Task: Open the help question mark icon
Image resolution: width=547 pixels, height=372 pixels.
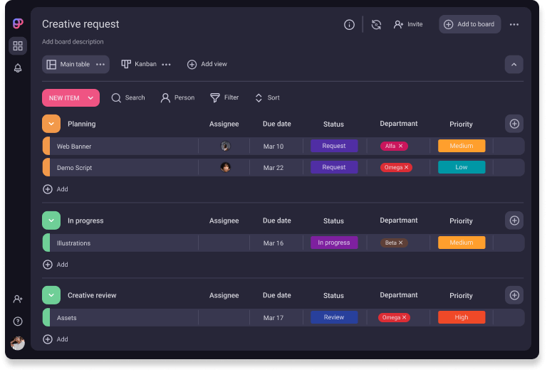Action: pyautogui.click(x=18, y=321)
